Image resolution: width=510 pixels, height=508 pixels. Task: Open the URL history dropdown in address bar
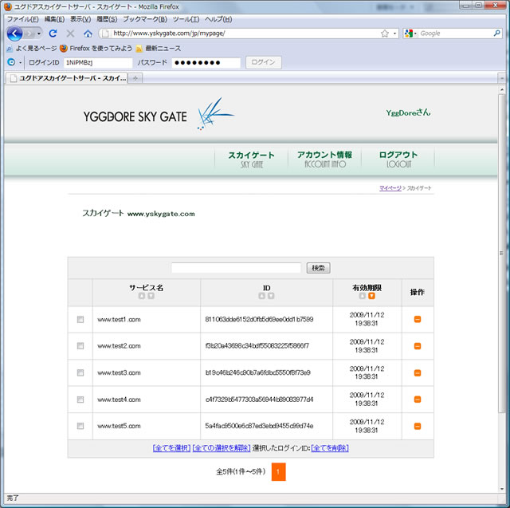pos(394,33)
